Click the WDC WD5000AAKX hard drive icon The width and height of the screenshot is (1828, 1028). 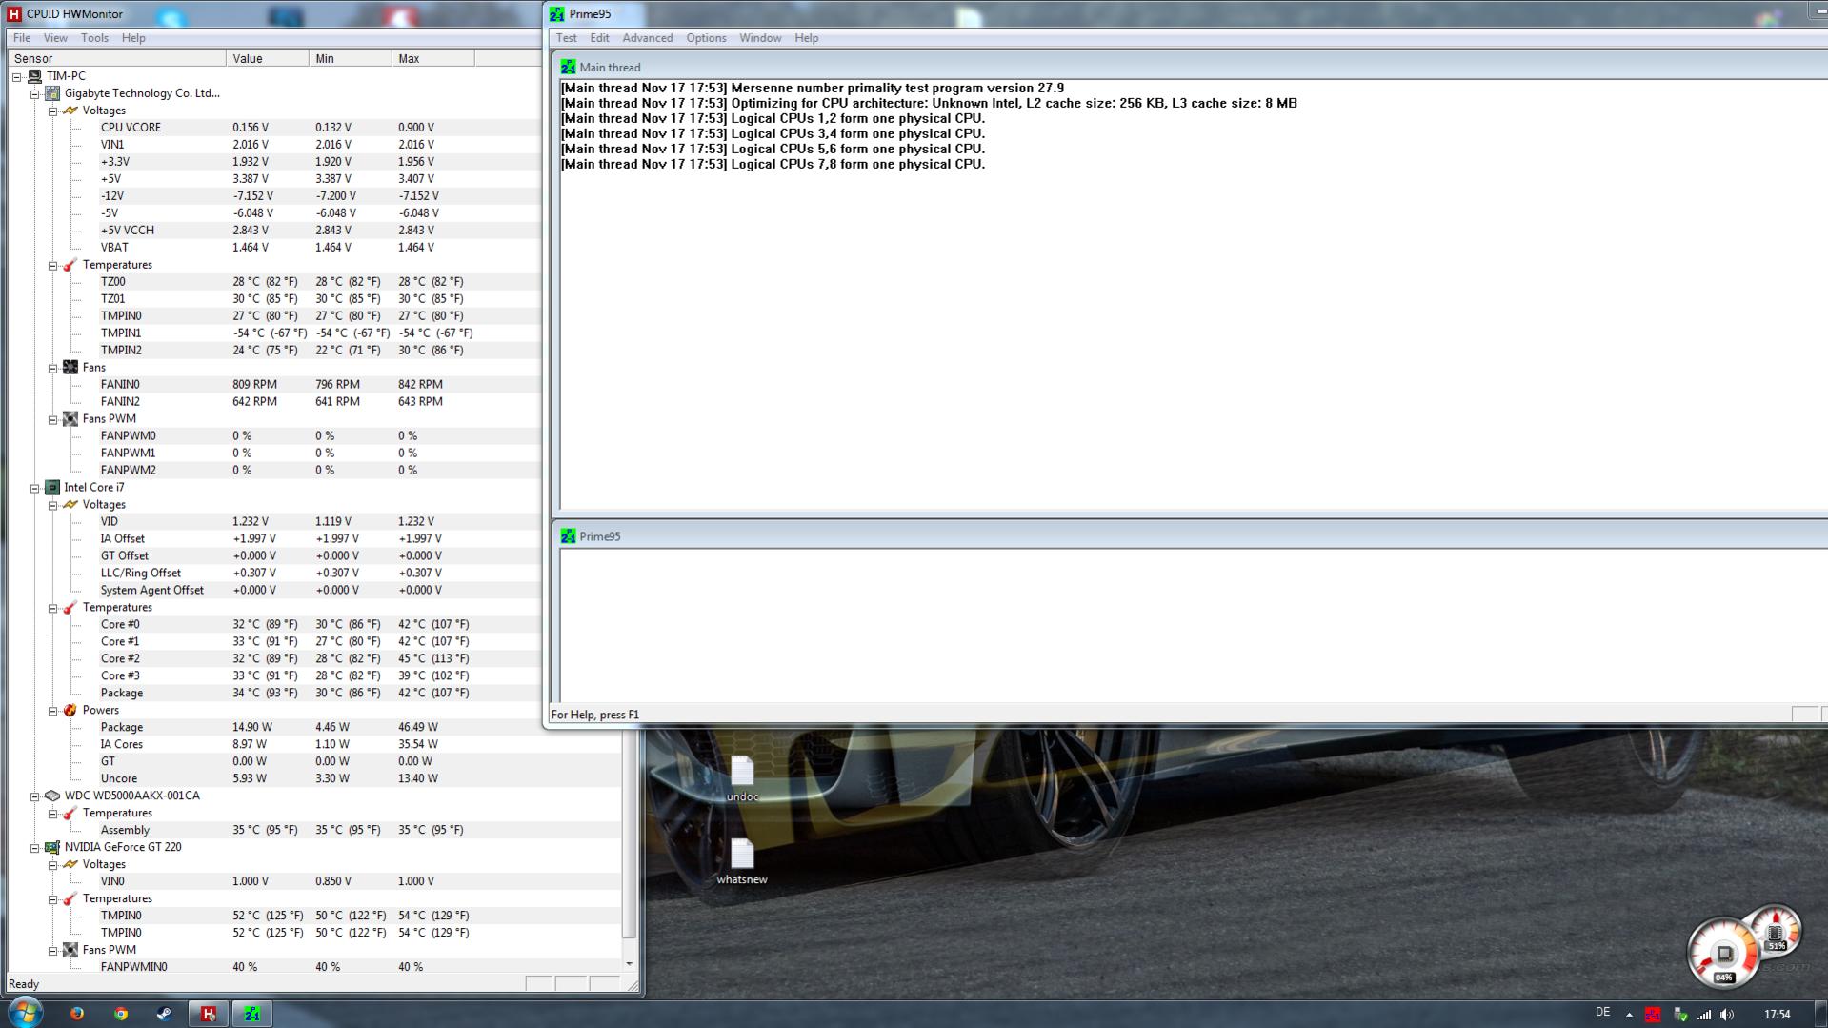pyautogui.click(x=52, y=796)
